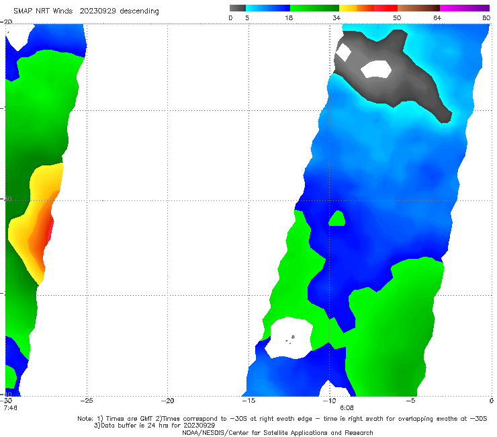497x437 pixels.
Task: Click the longitude axis label '-25'
Action: pos(87,401)
